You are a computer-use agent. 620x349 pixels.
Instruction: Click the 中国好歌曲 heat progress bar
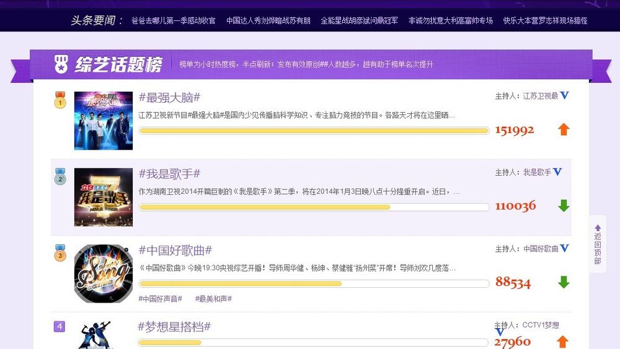pyautogui.click(x=314, y=283)
